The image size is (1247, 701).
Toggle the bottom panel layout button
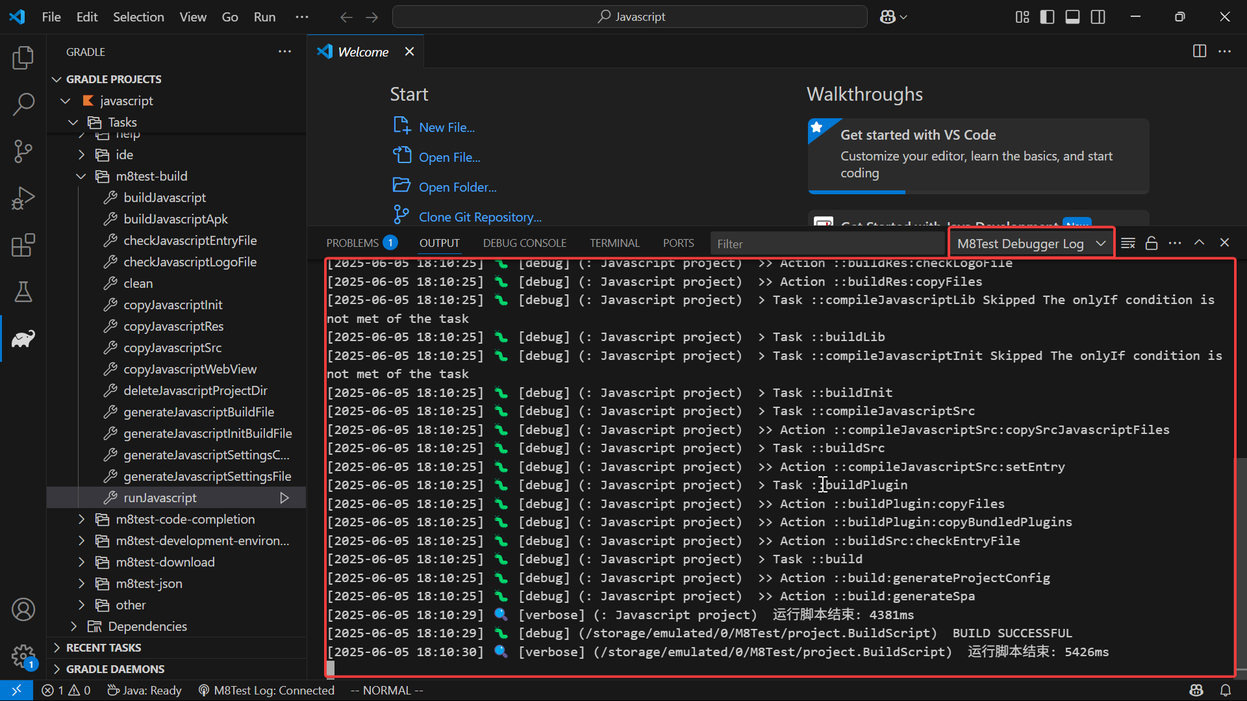(x=1072, y=17)
